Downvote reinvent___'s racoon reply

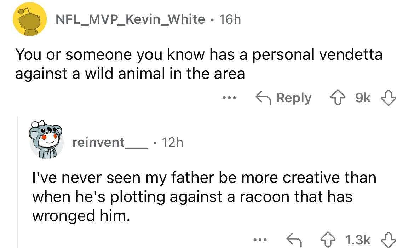[x=388, y=241]
